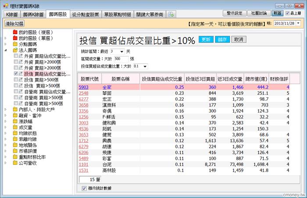Check the 投信 賣超>500張 checkbox

click(x=16, y=85)
